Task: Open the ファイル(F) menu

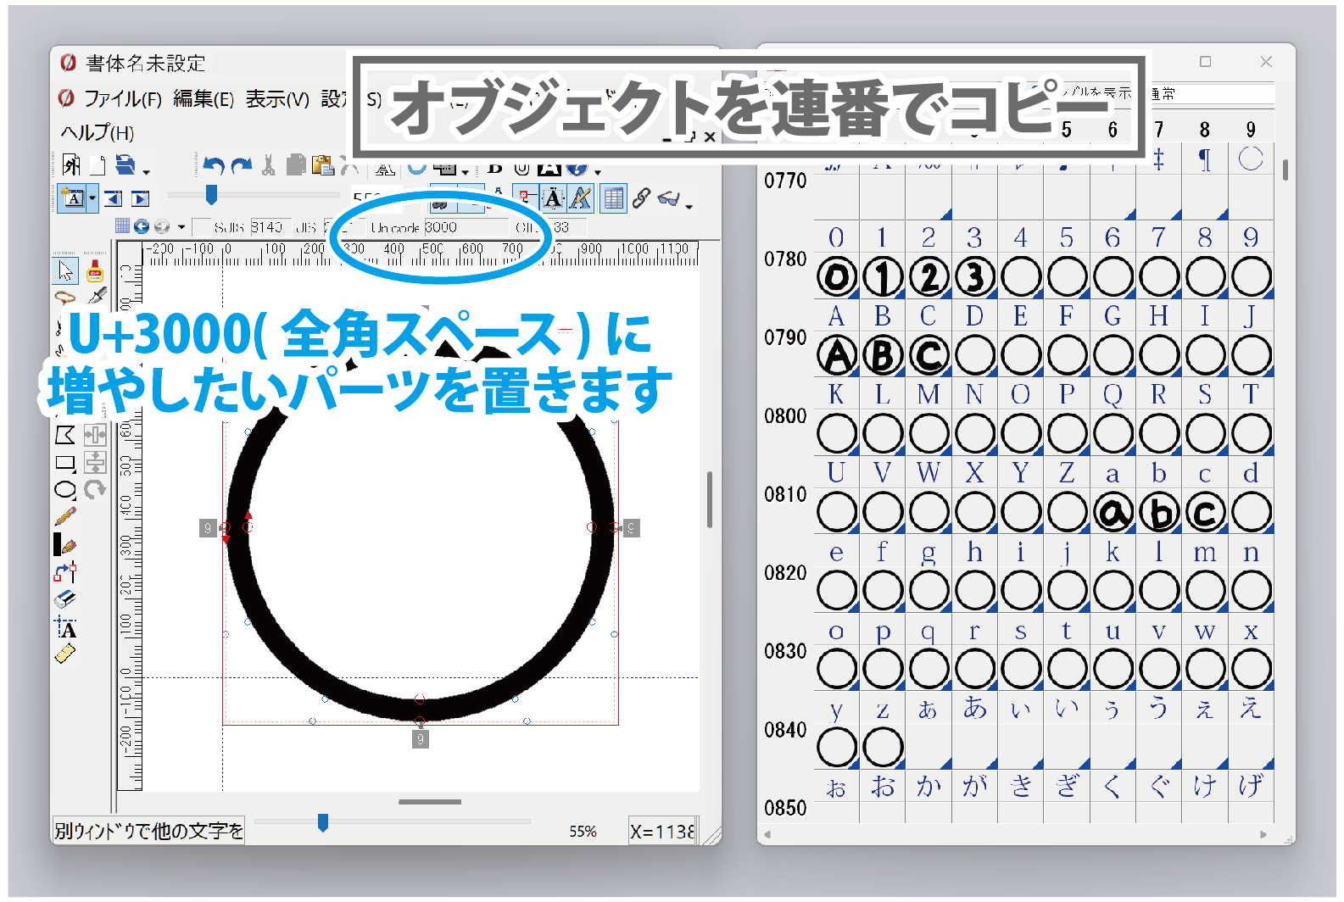Action: tap(122, 99)
